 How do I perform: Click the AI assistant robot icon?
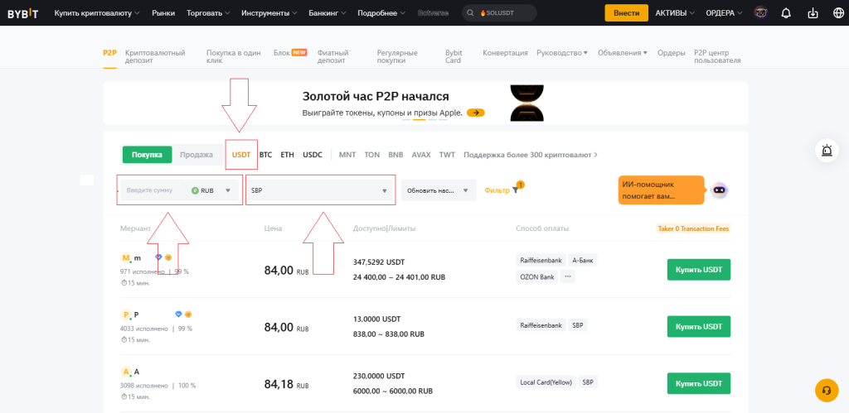click(720, 190)
